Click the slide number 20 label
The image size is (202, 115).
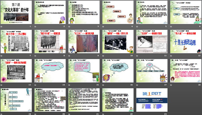pos(64,114)
